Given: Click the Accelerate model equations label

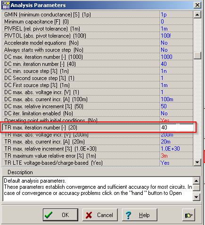Looking at the screenshot, I should 41,43.
